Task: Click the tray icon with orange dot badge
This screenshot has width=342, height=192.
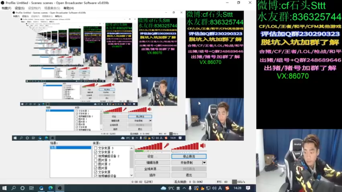Action: point(196,188)
